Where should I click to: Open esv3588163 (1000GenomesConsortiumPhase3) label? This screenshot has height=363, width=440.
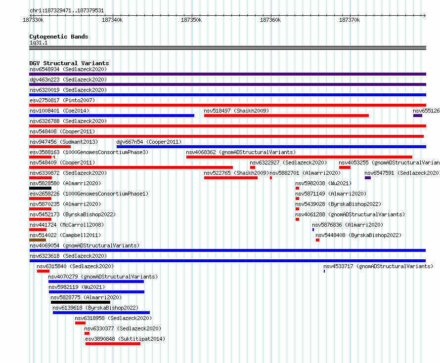tap(89, 152)
